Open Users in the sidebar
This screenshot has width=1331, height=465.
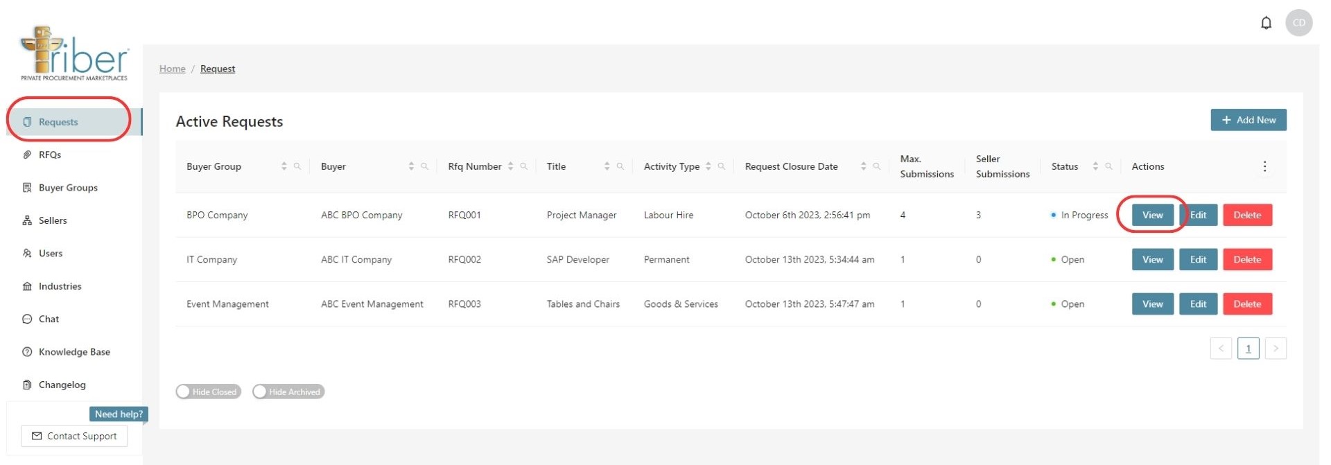pyautogui.click(x=74, y=253)
